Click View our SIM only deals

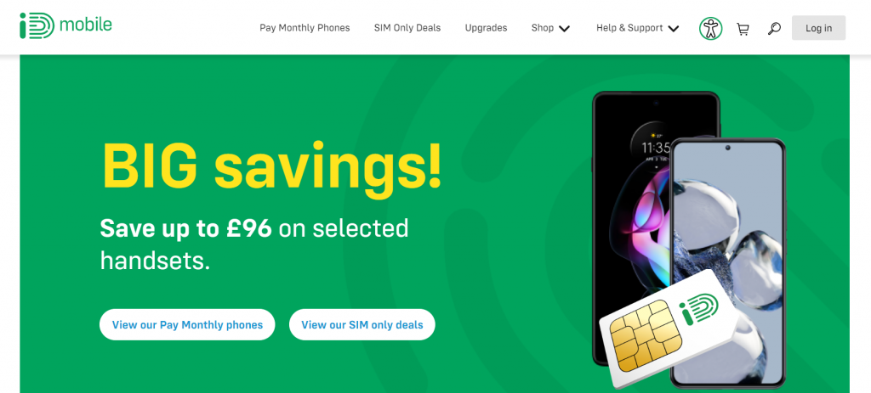pyautogui.click(x=362, y=324)
